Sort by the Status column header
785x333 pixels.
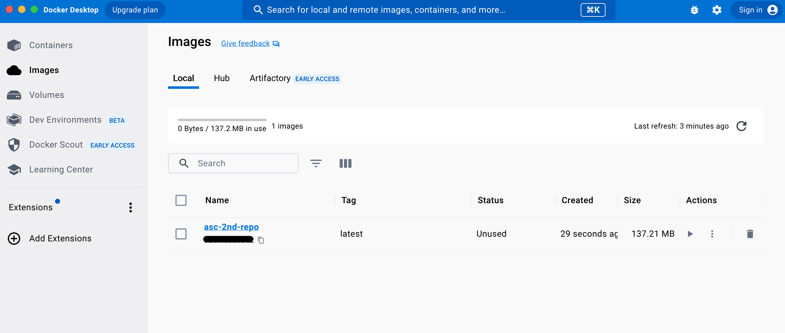490,200
